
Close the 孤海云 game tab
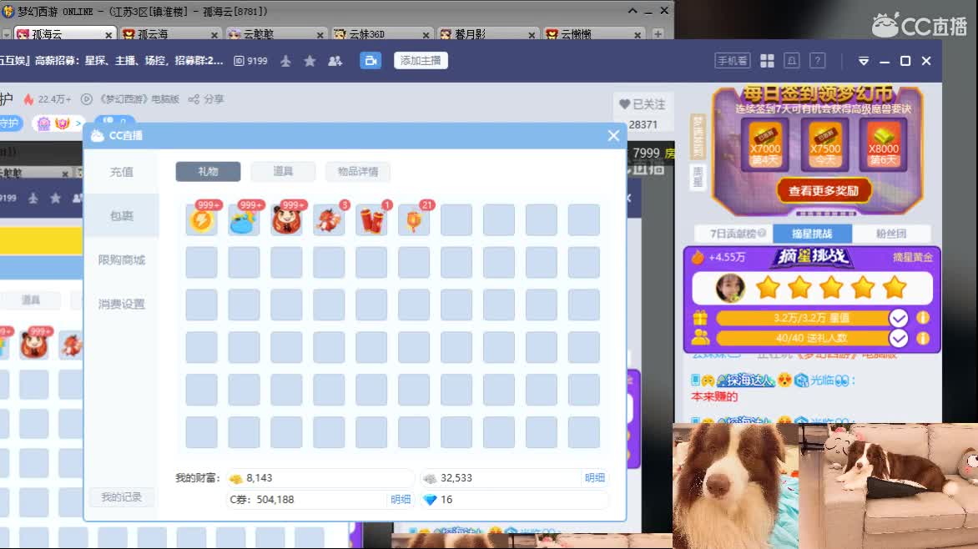108,35
